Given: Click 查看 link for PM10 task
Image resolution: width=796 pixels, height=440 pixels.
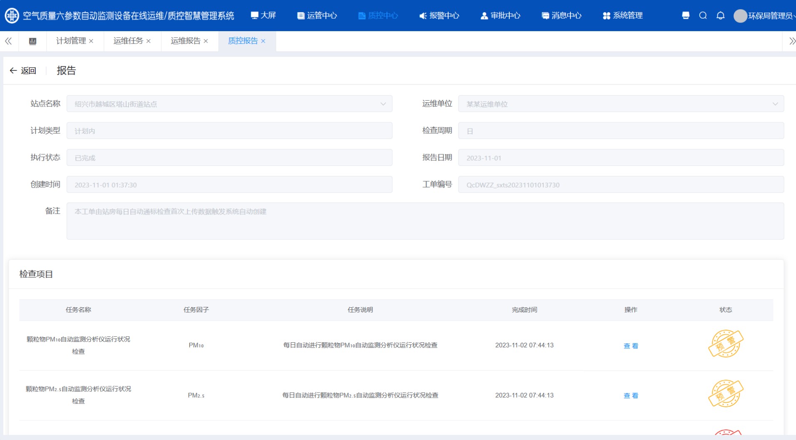Looking at the screenshot, I should tap(630, 346).
